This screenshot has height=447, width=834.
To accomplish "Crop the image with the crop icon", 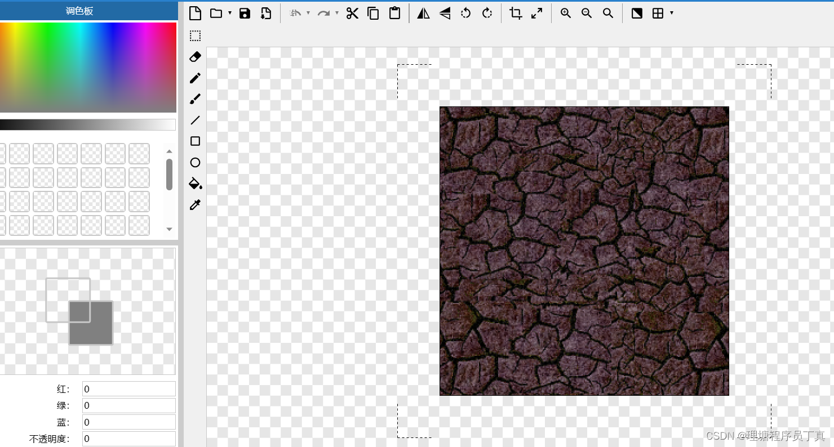I will (516, 14).
